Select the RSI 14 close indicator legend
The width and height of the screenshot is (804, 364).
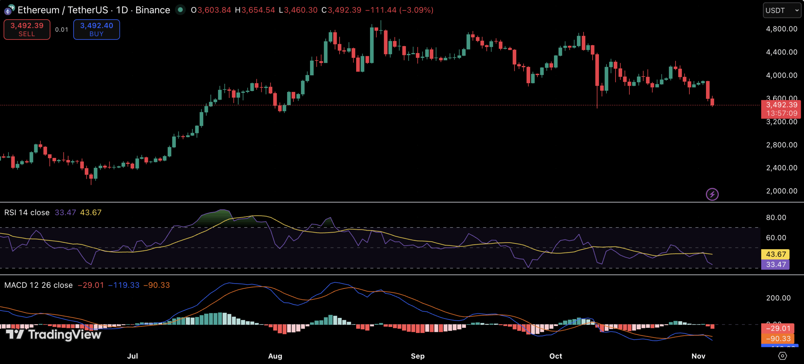click(27, 212)
